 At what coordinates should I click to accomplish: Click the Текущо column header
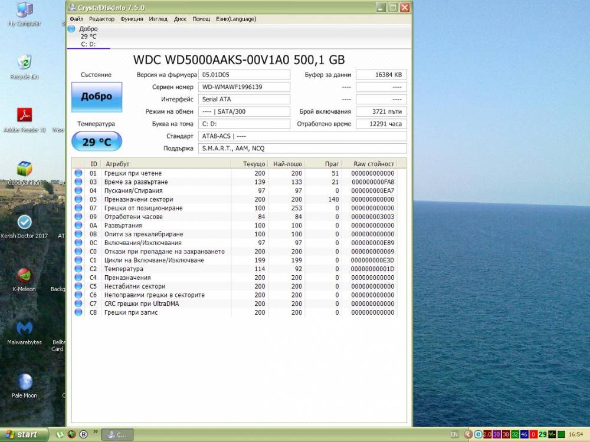coord(249,164)
